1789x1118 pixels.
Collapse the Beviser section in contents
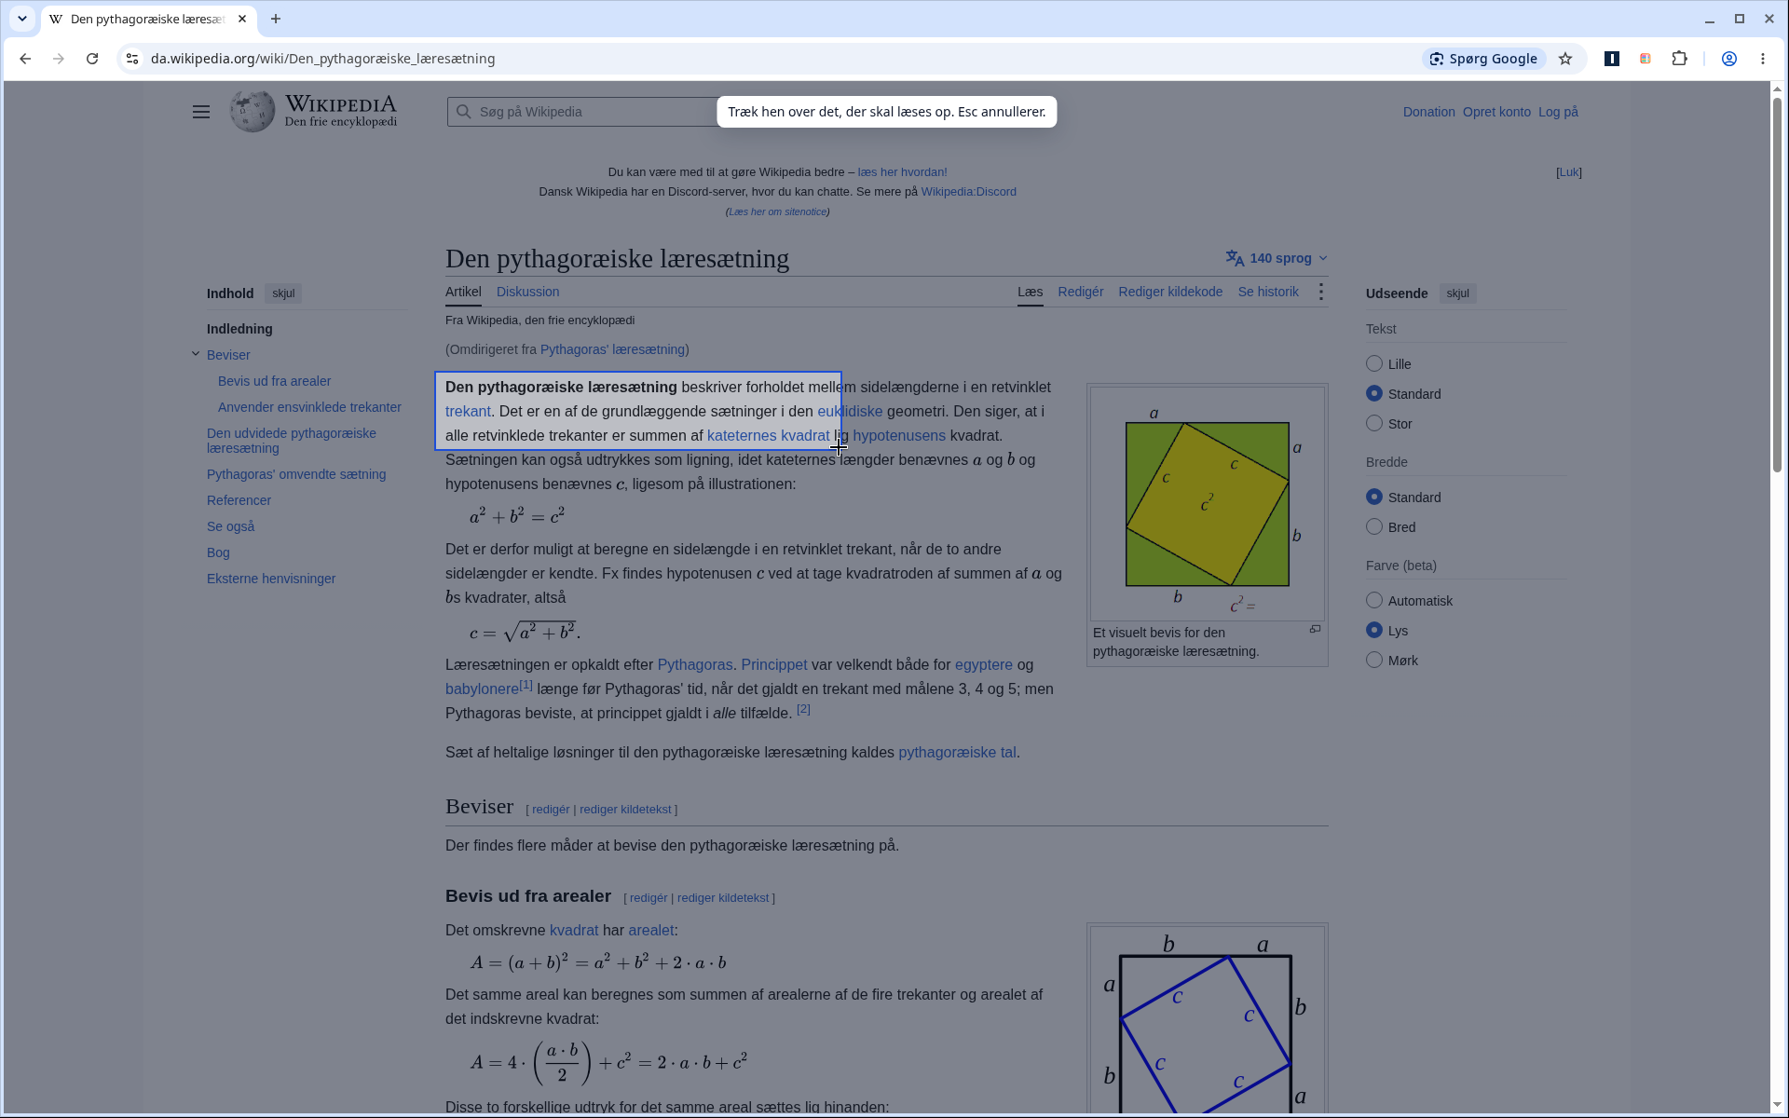(196, 354)
